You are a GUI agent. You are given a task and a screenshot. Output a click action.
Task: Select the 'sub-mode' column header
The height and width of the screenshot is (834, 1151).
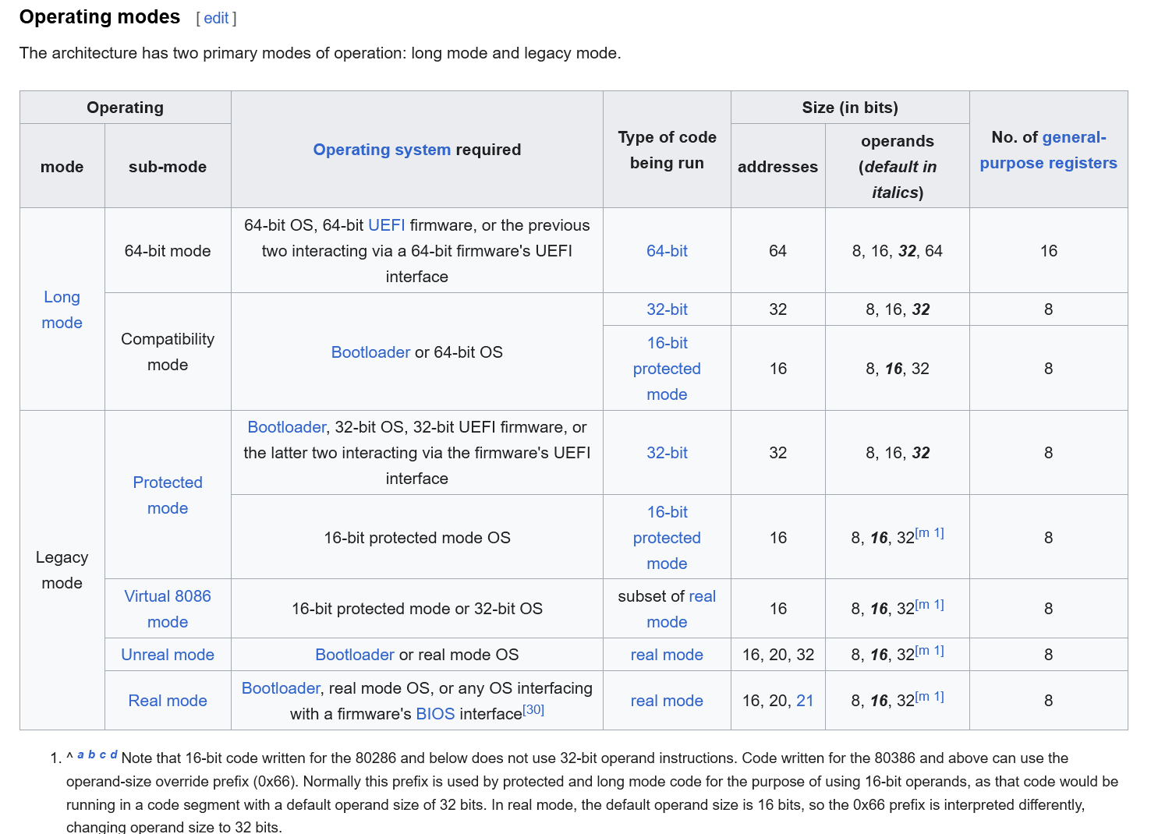click(x=168, y=167)
